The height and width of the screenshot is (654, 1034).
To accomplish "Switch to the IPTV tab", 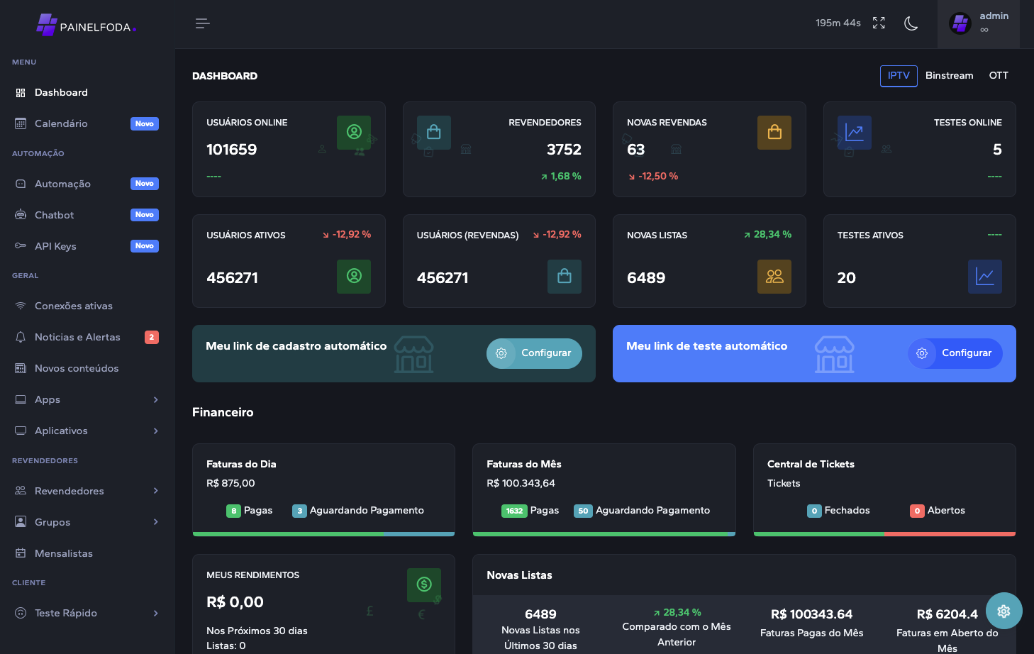I will click(899, 76).
